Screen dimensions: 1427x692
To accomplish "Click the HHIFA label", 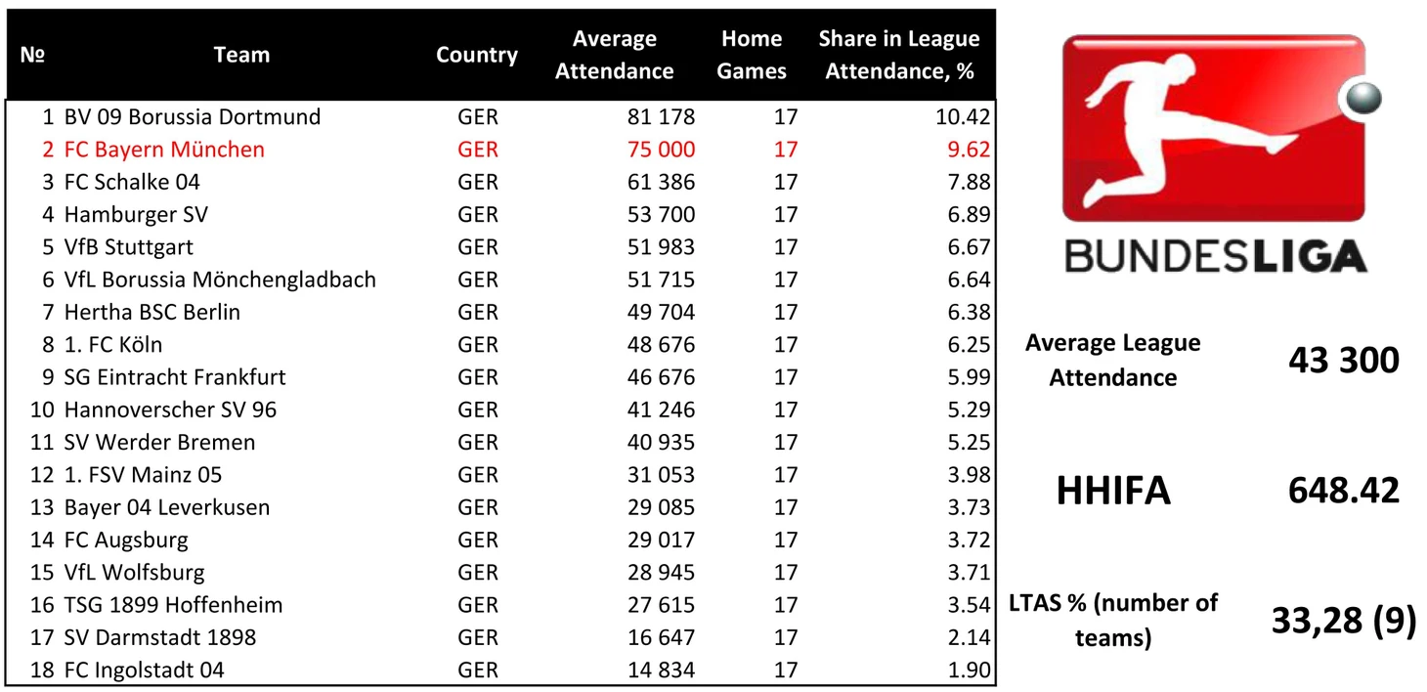I will point(1113,491).
